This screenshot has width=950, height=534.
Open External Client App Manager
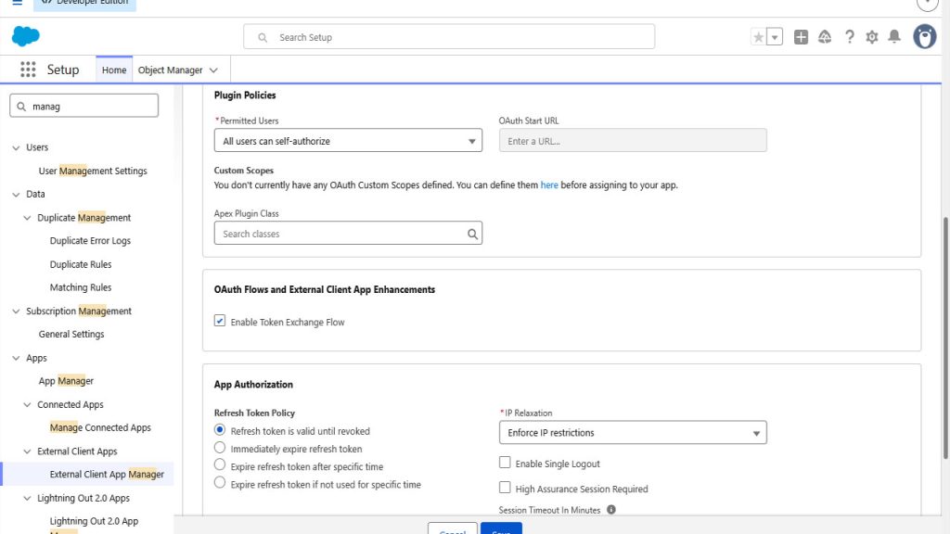[x=107, y=474]
